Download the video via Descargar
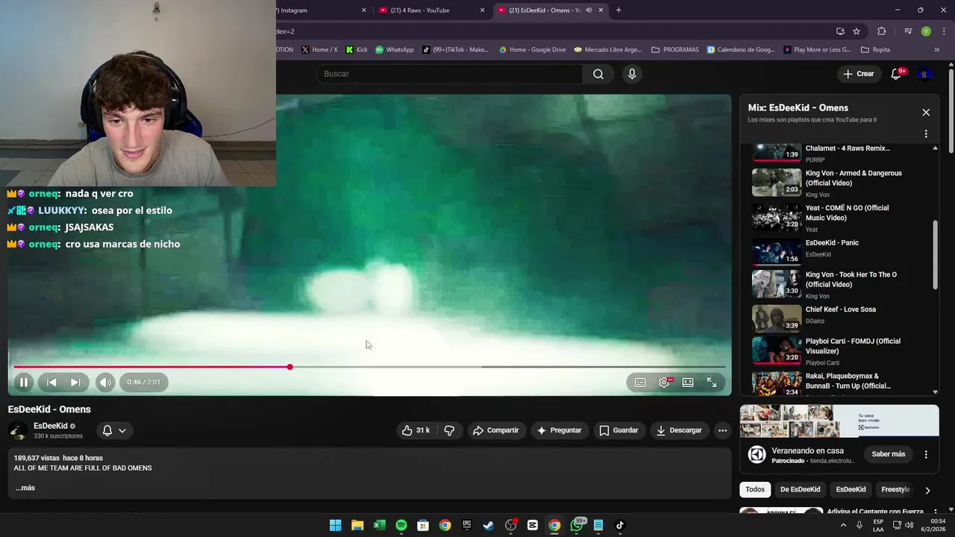Viewport: 955px width, 537px height. [679, 430]
